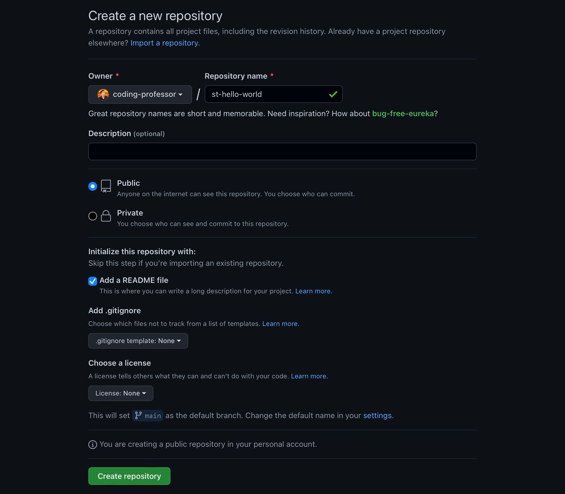The height and width of the screenshot is (494, 565).
Task: Open the Owner coding-professor dropdown
Action: tap(140, 94)
